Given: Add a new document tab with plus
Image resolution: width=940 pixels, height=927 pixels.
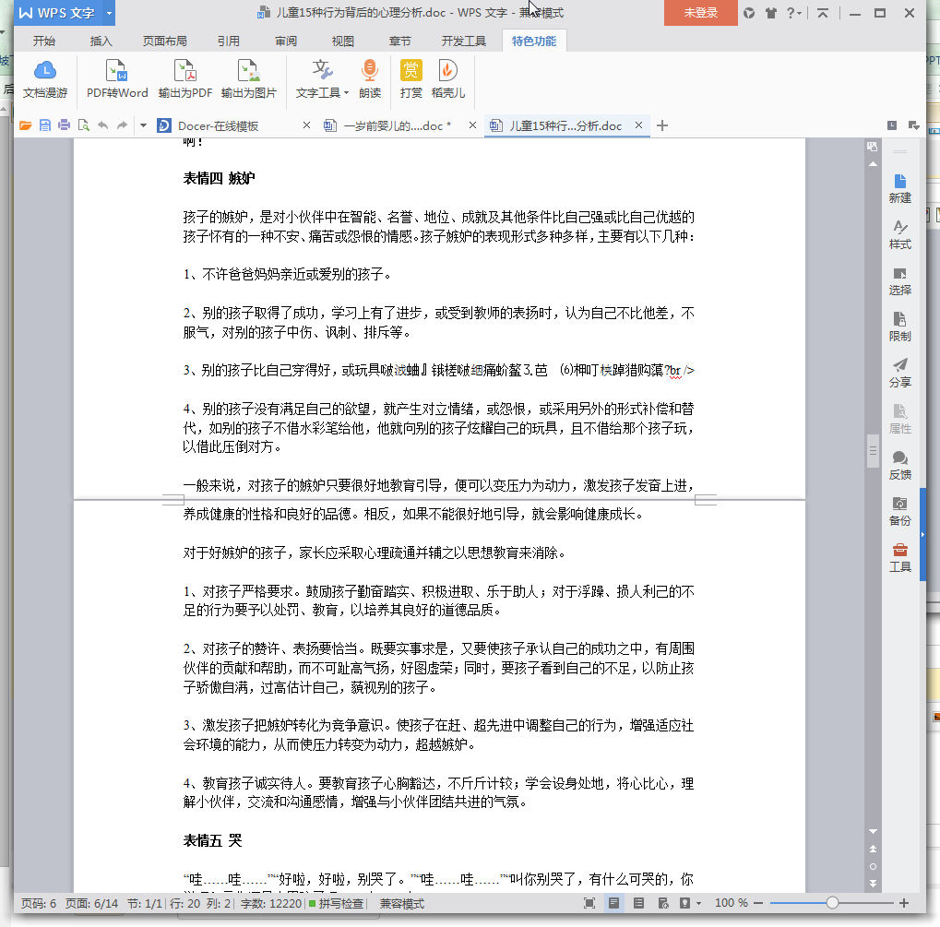Looking at the screenshot, I should click(x=661, y=125).
